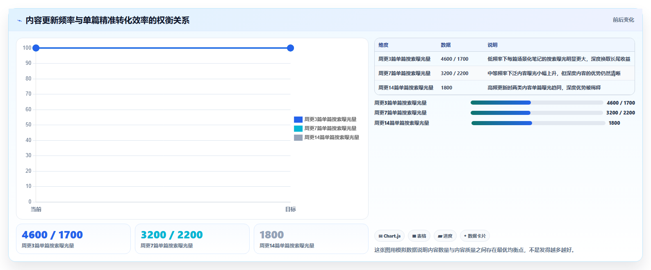651x270 pixels.
Task: Click the 前后变化 label in the header
Action: 623,20
